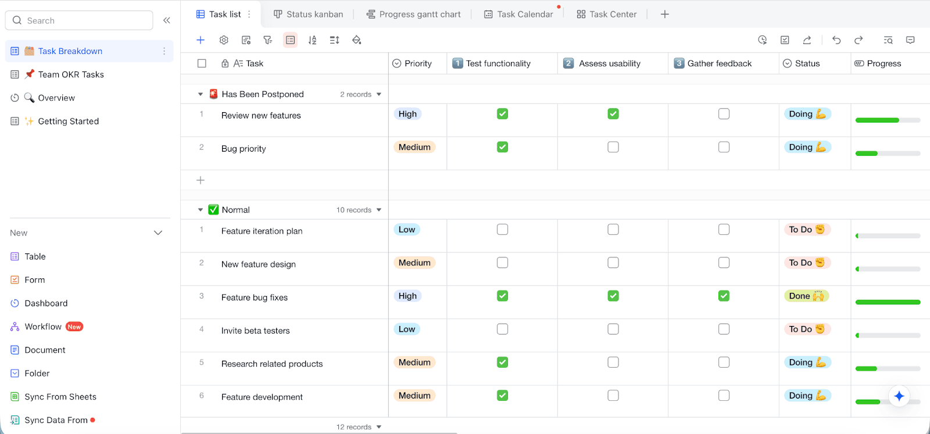Check Assess usability for Bug priority

coord(613,147)
